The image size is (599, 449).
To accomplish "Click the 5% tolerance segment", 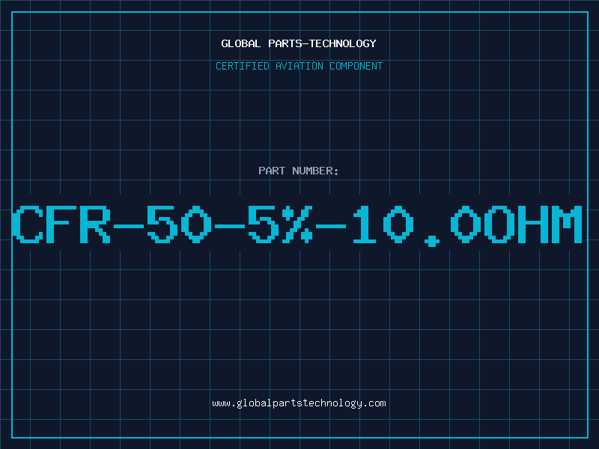I will coord(280,224).
